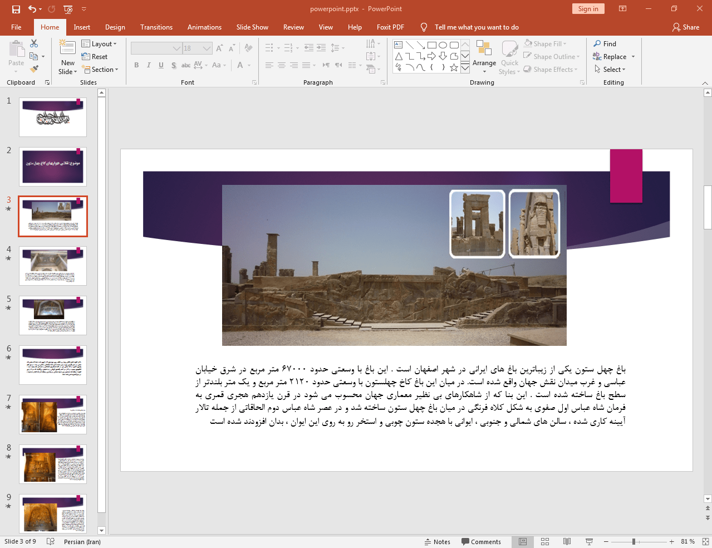Click the Format Painter brush icon
712x548 pixels.
click(x=34, y=69)
